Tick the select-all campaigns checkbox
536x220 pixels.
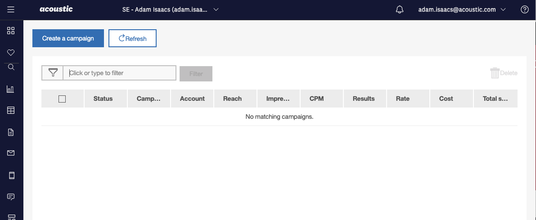62,99
